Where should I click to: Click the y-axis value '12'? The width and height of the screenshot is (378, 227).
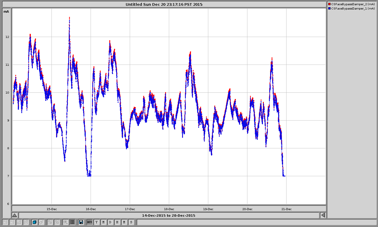pyautogui.click(x=7, y=37)
